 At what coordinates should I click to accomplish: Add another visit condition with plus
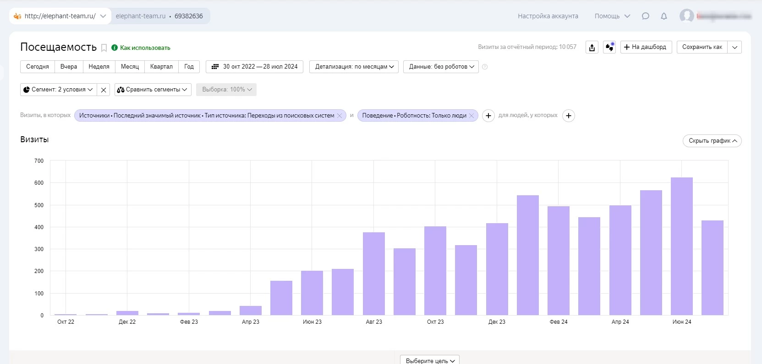pos(488,116)
